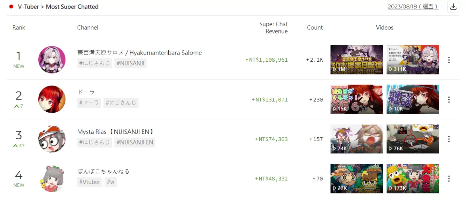Screen dimensions: 468x197
Task: Click the V-Tuber breadcrumb link
Action: [x=29, y=6]
